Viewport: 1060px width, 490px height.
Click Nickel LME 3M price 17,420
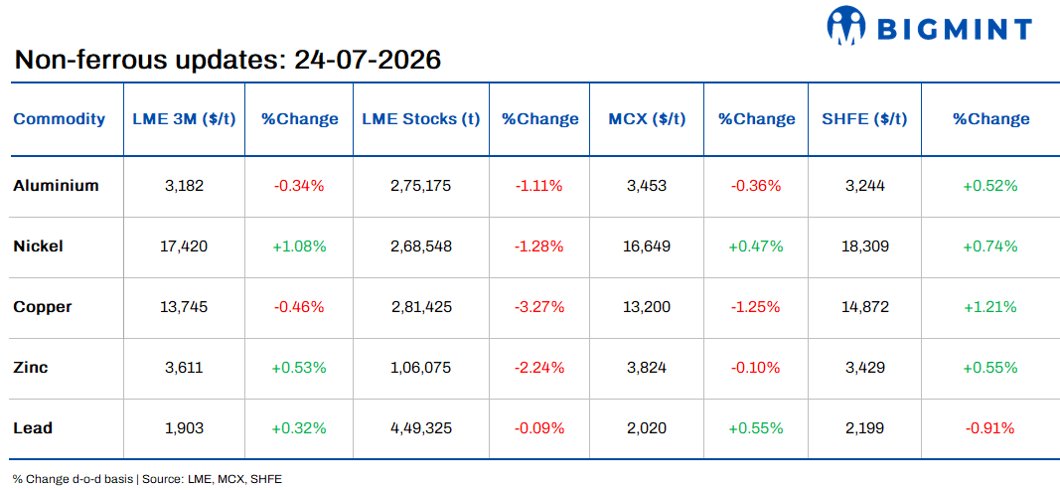184,247
